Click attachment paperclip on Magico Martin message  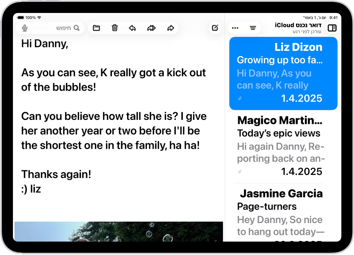[240, 172]
